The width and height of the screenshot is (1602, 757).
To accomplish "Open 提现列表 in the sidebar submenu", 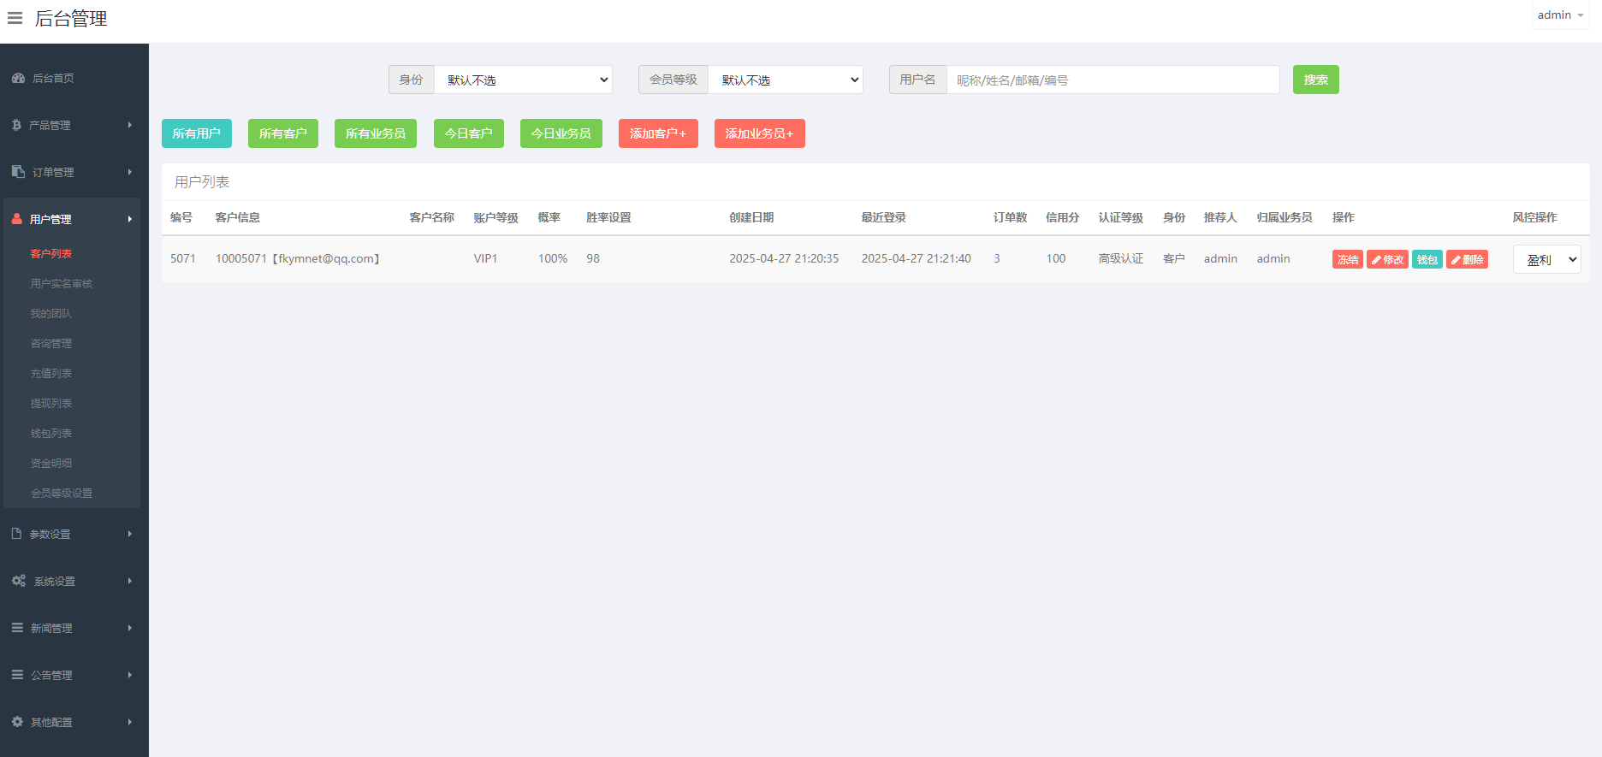I will coord(51,403).
